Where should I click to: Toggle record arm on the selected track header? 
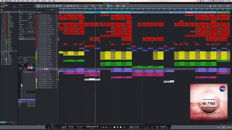(44, 69)
